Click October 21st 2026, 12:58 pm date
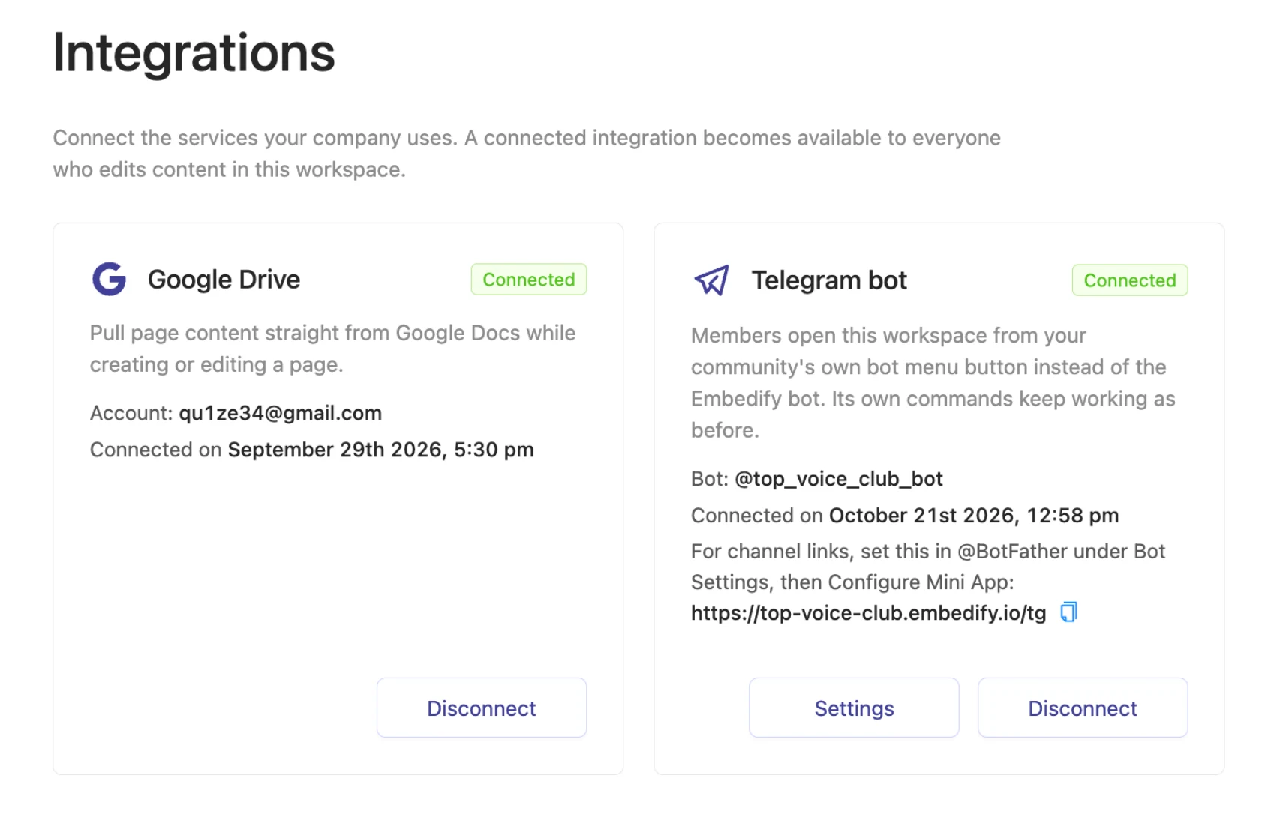The image size is (1280, 829). pos(974,516)
